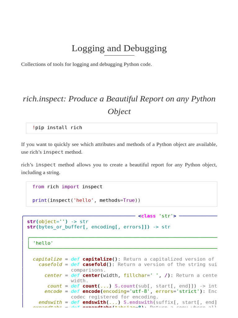Click the 'comparisons.' continuation line
This screenshot has width=238, height=318.
(x=88, y=270)
